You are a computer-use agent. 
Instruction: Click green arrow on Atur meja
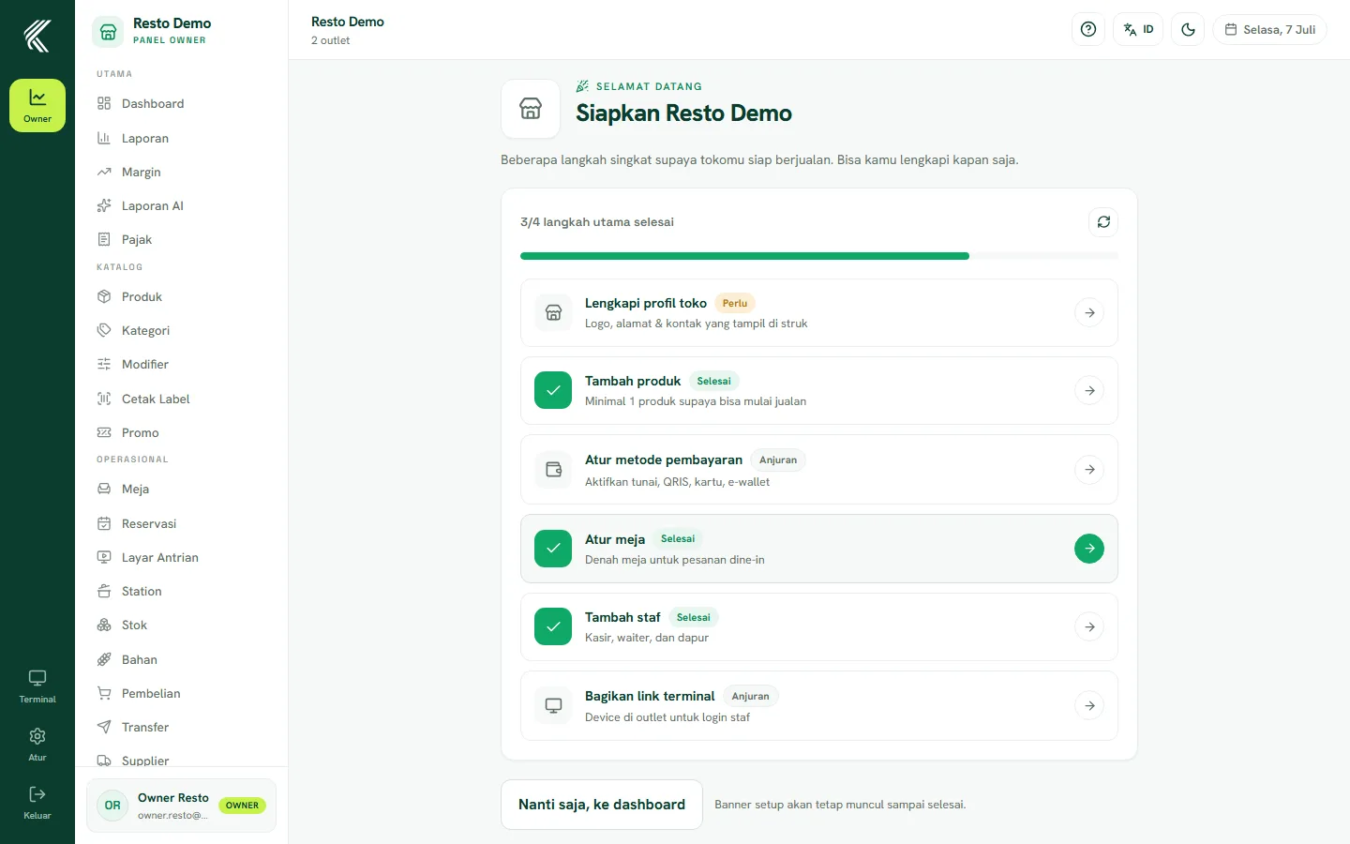pyautogui.click(x=1088, y=549)
